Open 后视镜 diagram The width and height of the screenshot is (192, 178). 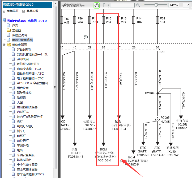pyautogui.click(x=21, y=98)
